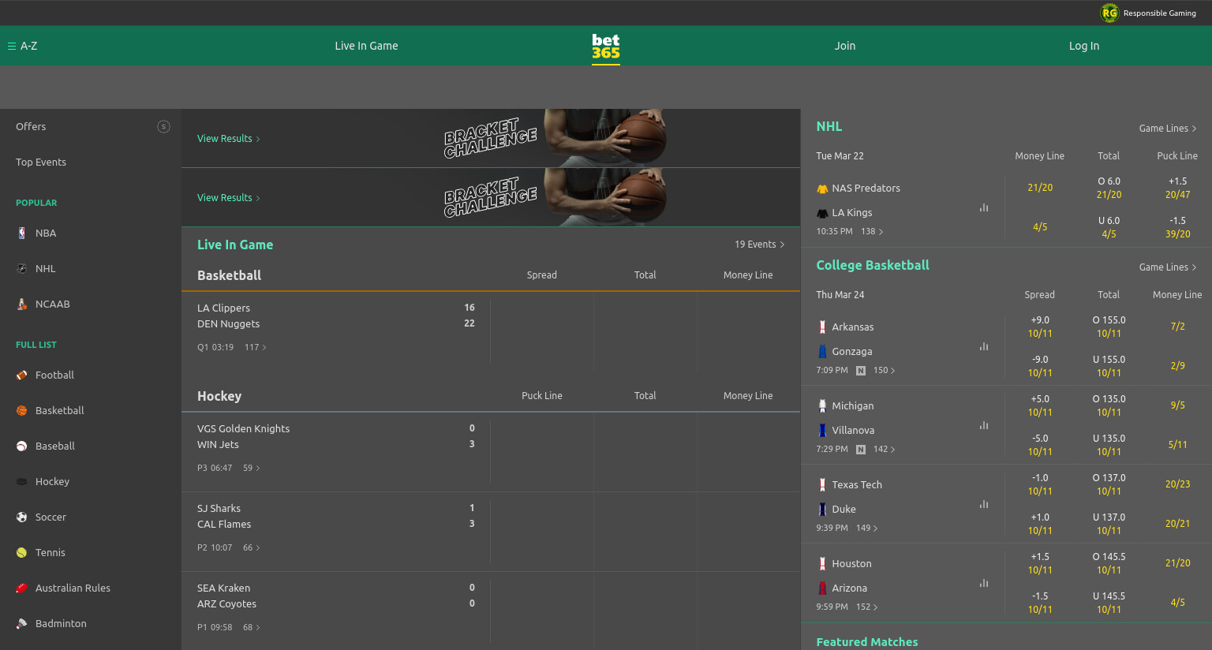Bet Texas Tech money line 20/23
Viewport: 1212px width, 650px height.
(x=1177, y=484)
